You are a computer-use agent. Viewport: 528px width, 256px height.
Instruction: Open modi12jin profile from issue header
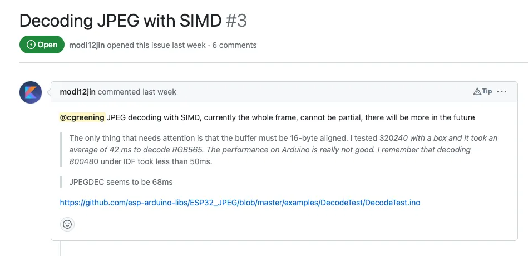86,45
